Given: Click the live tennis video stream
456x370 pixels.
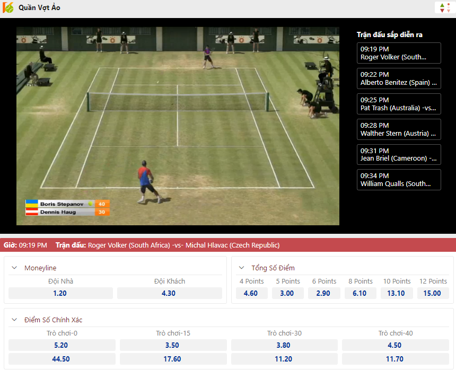Looking at the screenshot, I should (x=178, y=126).
